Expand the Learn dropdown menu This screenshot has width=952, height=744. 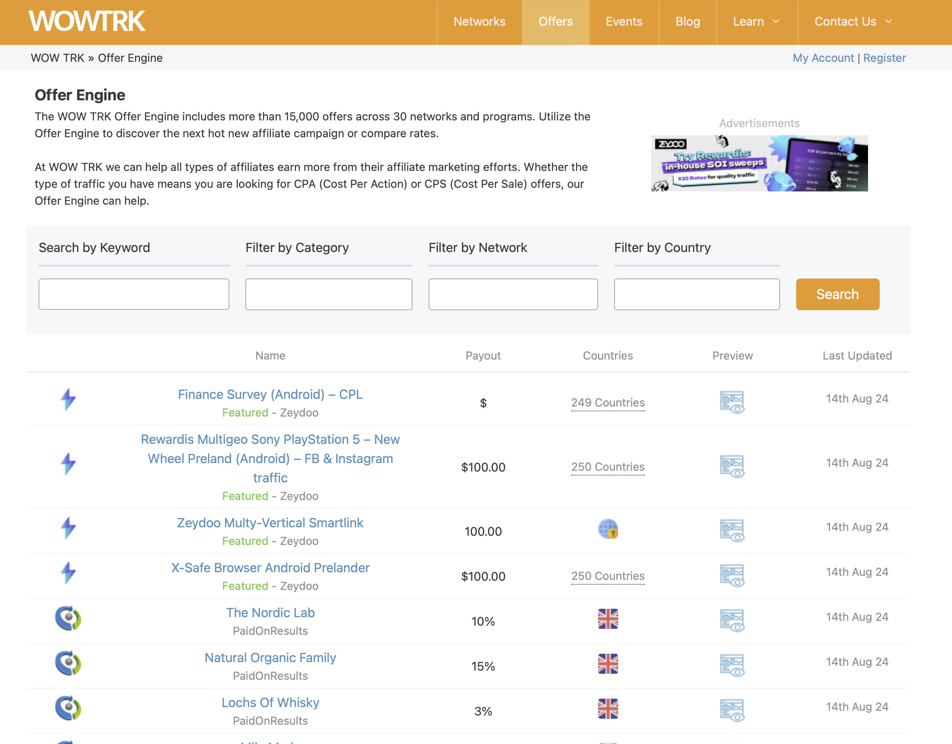(x=757, y=22)
